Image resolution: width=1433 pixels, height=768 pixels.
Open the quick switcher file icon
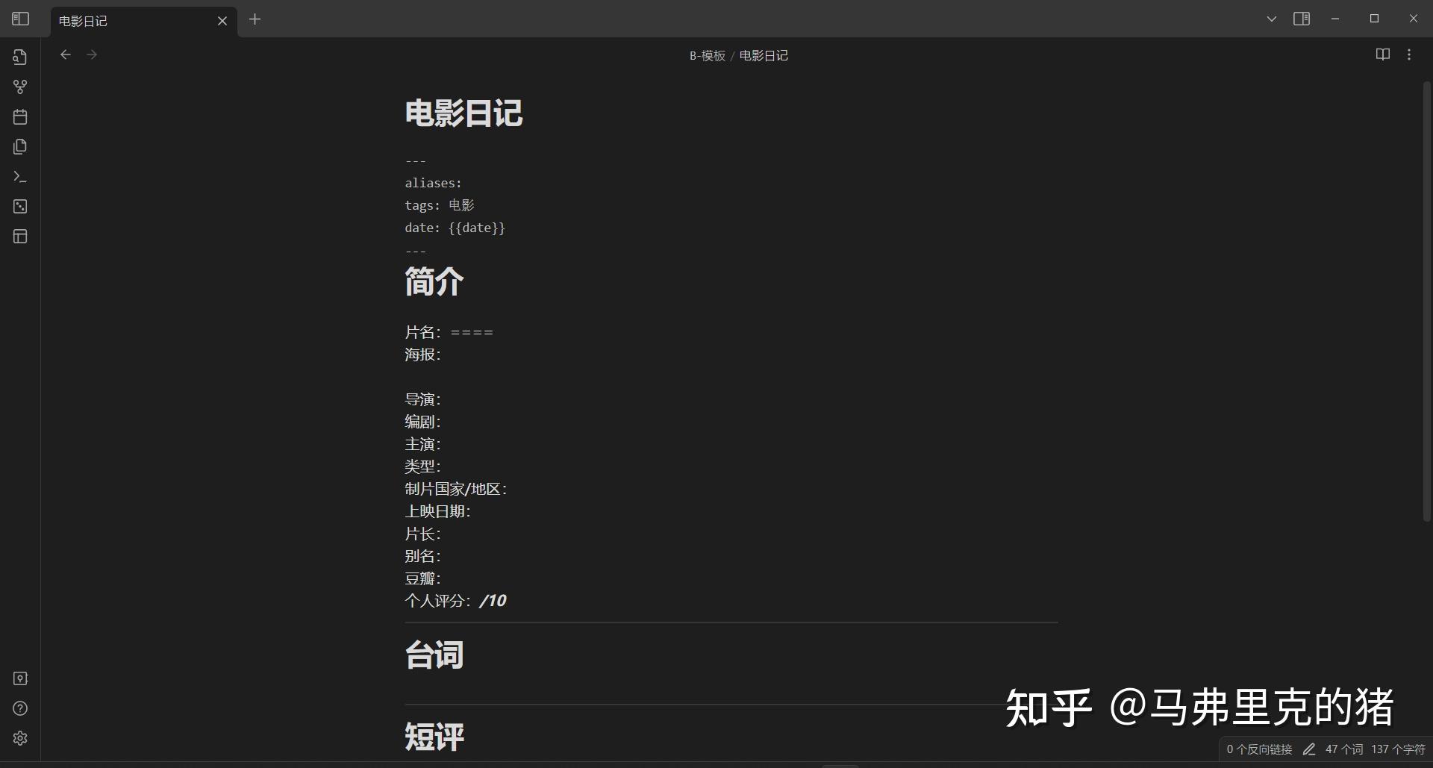(19, 57)
